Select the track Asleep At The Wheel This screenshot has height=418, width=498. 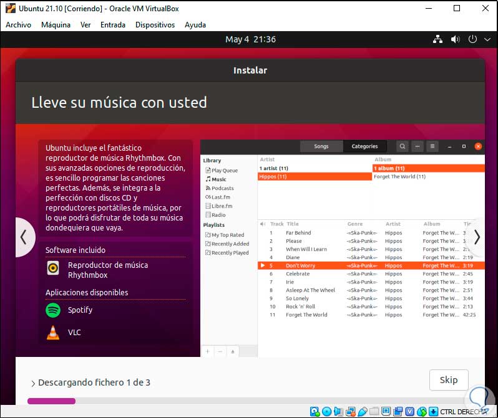(x=371, y=290)
